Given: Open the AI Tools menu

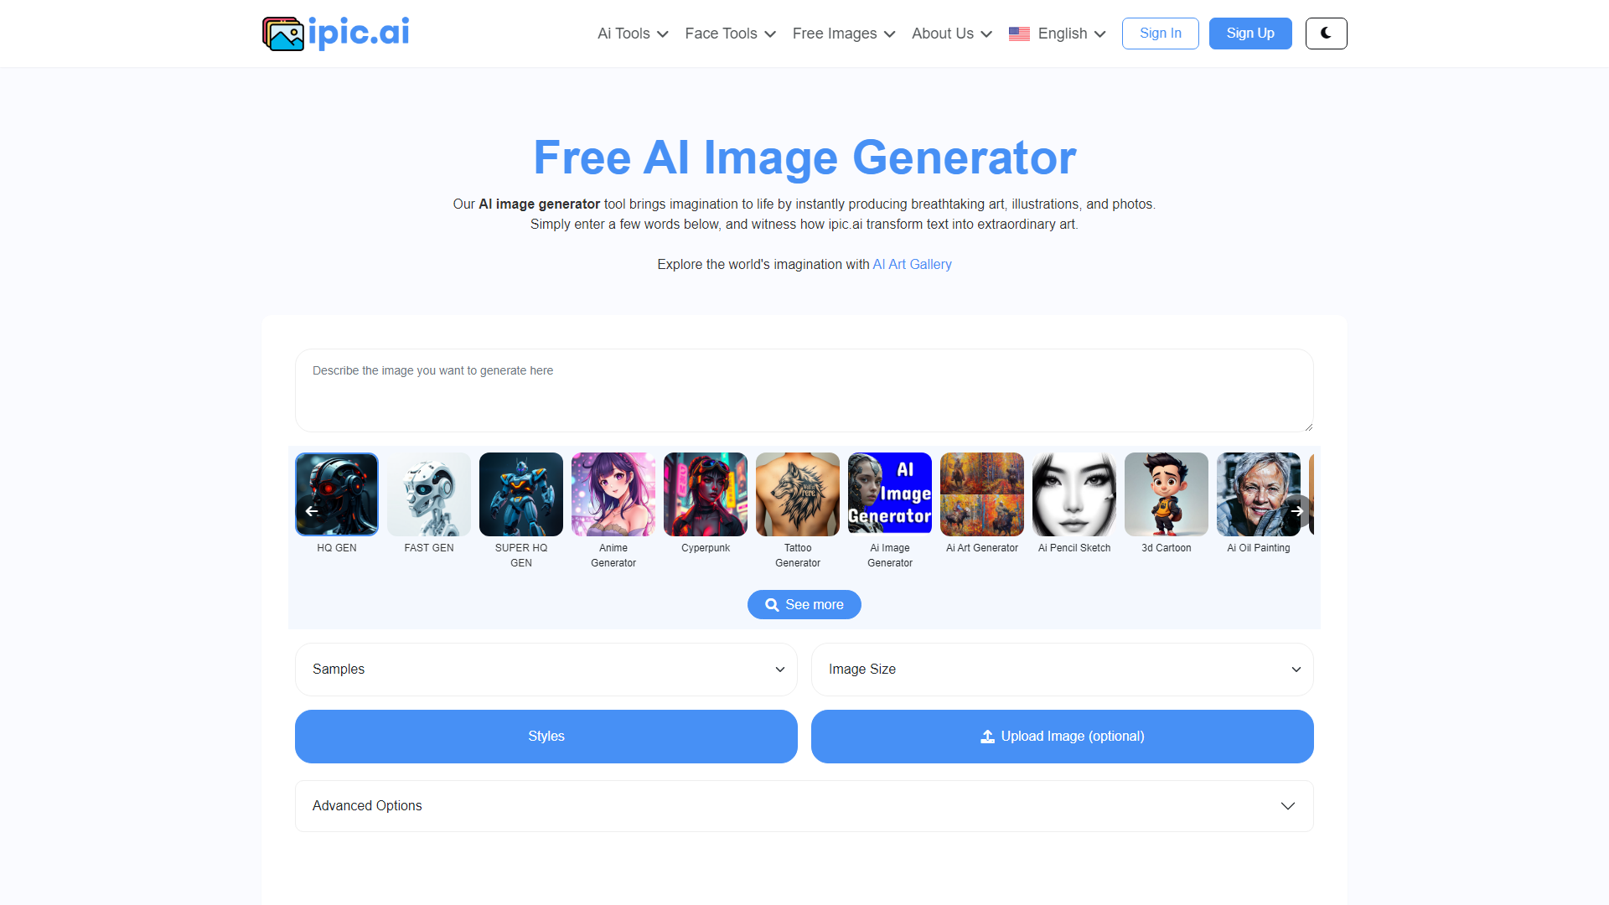Looking at the screenshot, I should pos(624,34).
